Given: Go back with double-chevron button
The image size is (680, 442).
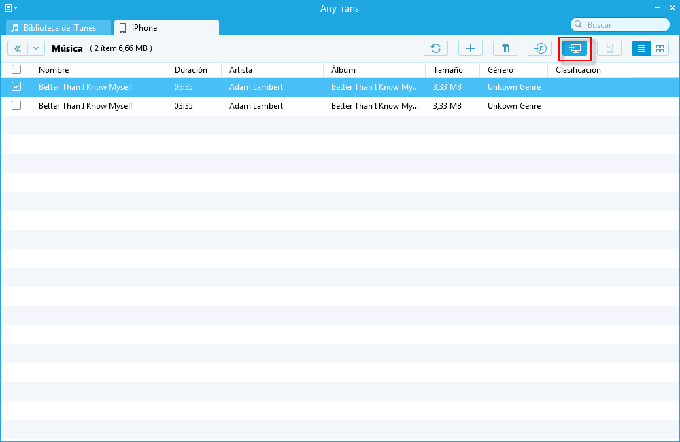Looking at the screenshot, I should (x=18, y=48).
